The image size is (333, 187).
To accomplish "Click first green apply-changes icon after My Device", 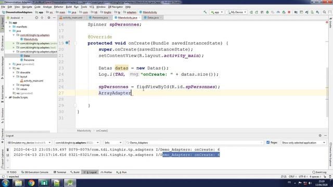I will tap(251, 12).
